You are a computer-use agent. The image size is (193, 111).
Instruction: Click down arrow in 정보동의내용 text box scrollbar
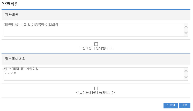click(x=186, y=77)
